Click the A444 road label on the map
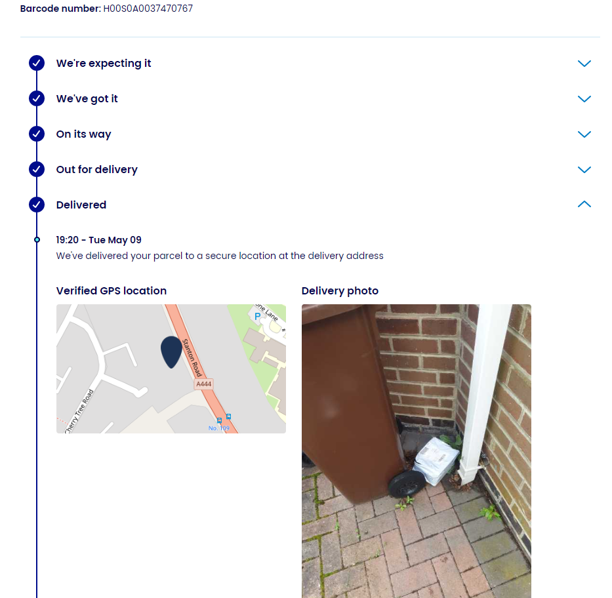612x598 pixels. [204, 384]
